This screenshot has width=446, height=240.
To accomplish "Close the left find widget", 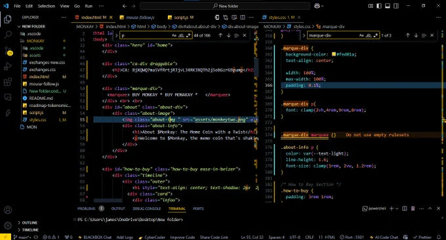I will (x=245, y=35).
